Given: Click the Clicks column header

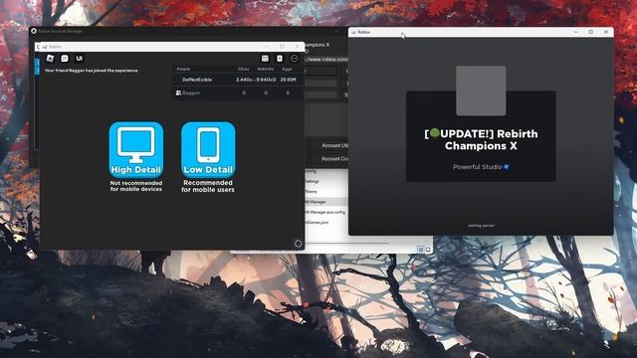Looking at the screenshot, I should [243, 69].
